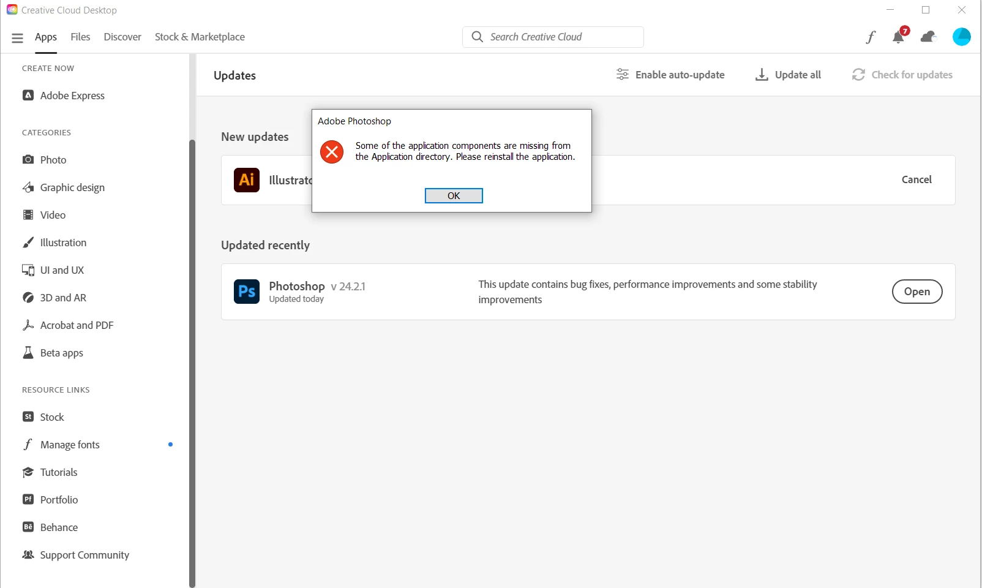Viewport: 982px width, 588px height.
Task: Click the red error icon in dialog
Action: [332, 151]
